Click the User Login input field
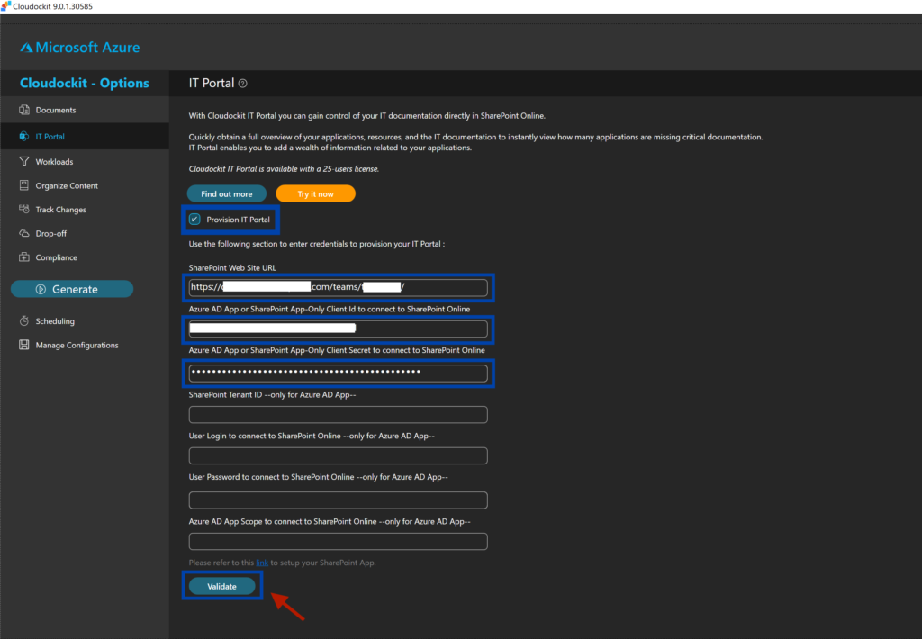 click(x=339, y=455)
